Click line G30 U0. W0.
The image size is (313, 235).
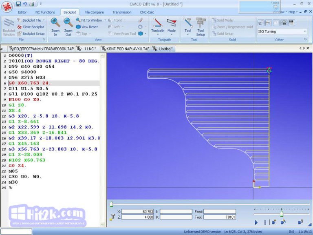pyautogui.click(x=25, y=177)
